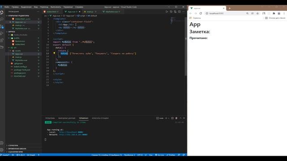Open the Help (Справка) menu
287x161 pixels.
[79, 7]
